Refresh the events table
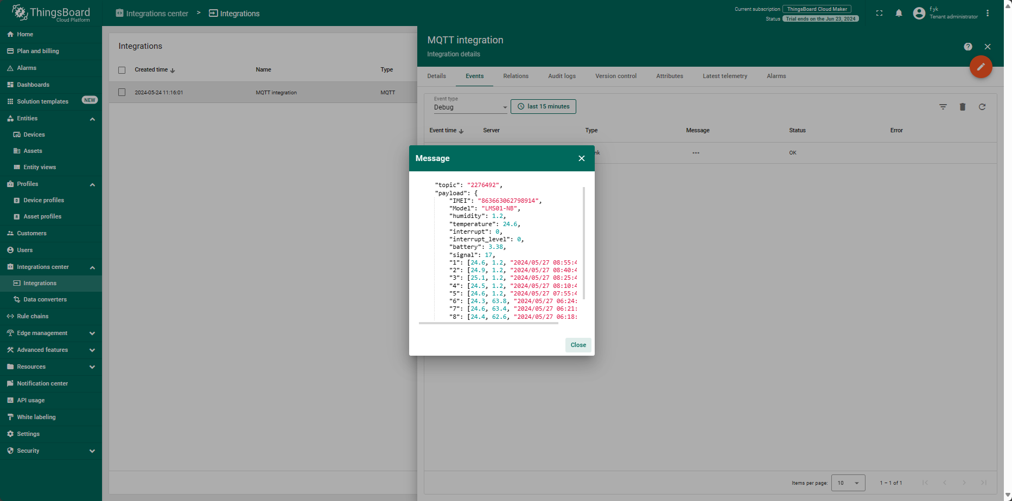1012x501 pixels. coord(982,107)
